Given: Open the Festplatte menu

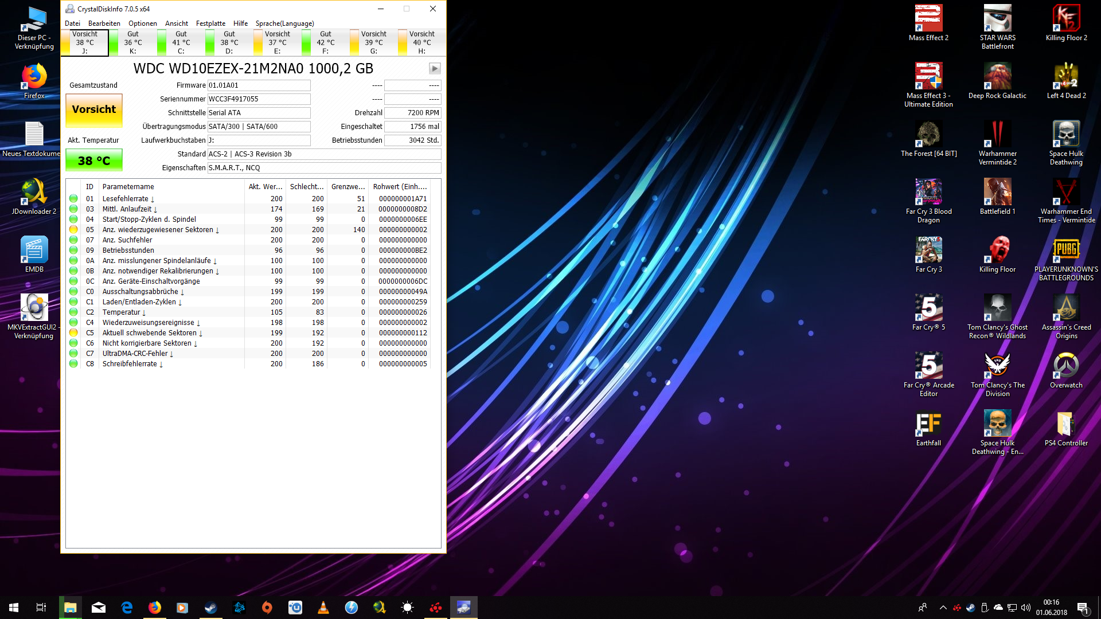Looking at the screenshot, I should pos(210,23).
